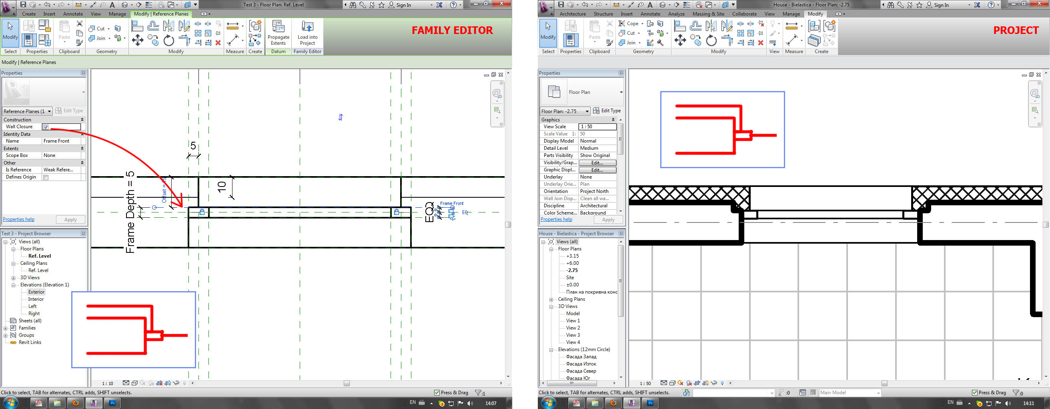Select the Rotate tool in Project window ribbon
1050x409 pixels.
[711, 40]
